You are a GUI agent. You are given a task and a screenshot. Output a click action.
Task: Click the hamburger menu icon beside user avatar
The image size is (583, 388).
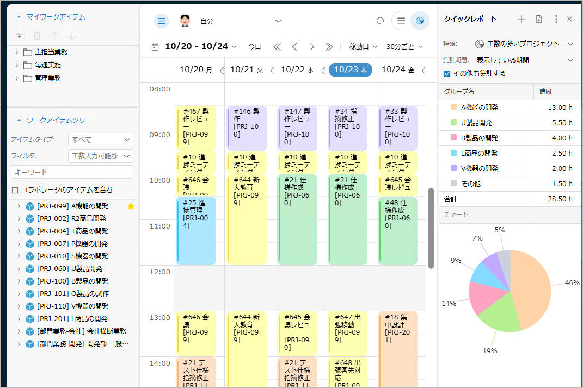pyautogui.click(x=161, y=21)
